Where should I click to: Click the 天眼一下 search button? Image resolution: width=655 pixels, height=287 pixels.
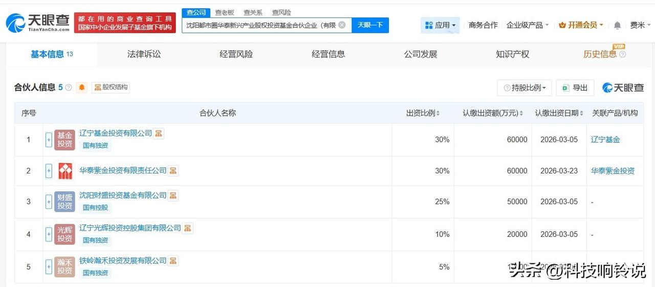pos(370,25)
